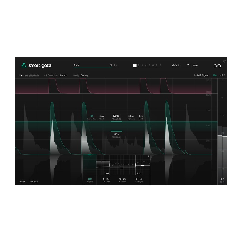This screenshot has height=242, width=242.
Task: Click the Release value 30ms
Action: [x=131, y=116]
